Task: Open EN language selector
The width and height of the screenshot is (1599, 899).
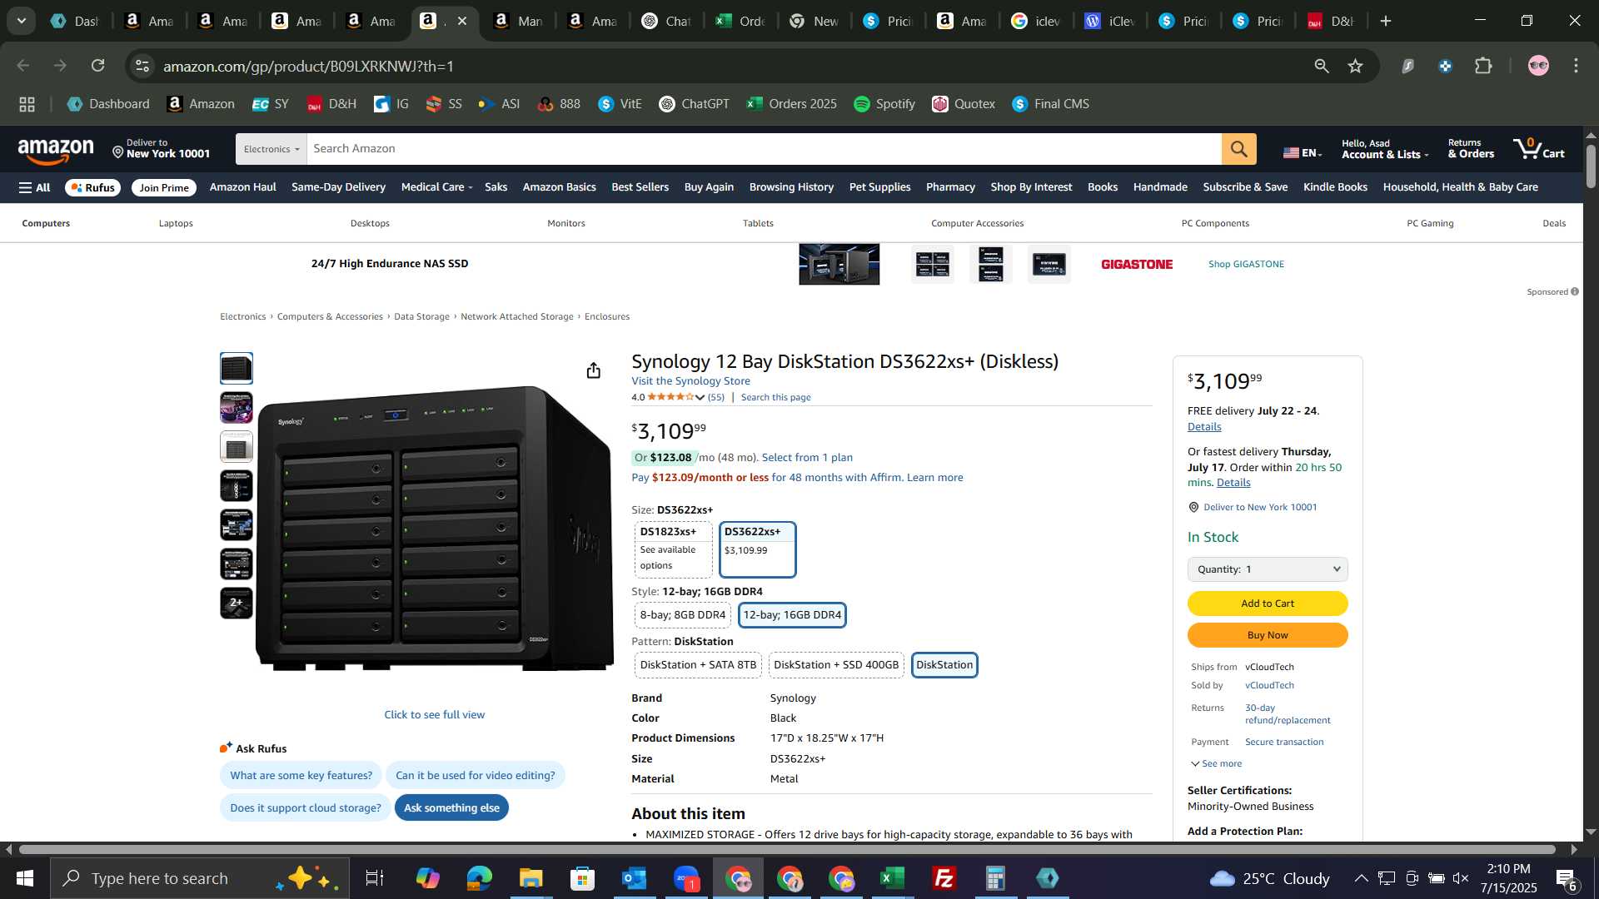Action: (1303, 152)
